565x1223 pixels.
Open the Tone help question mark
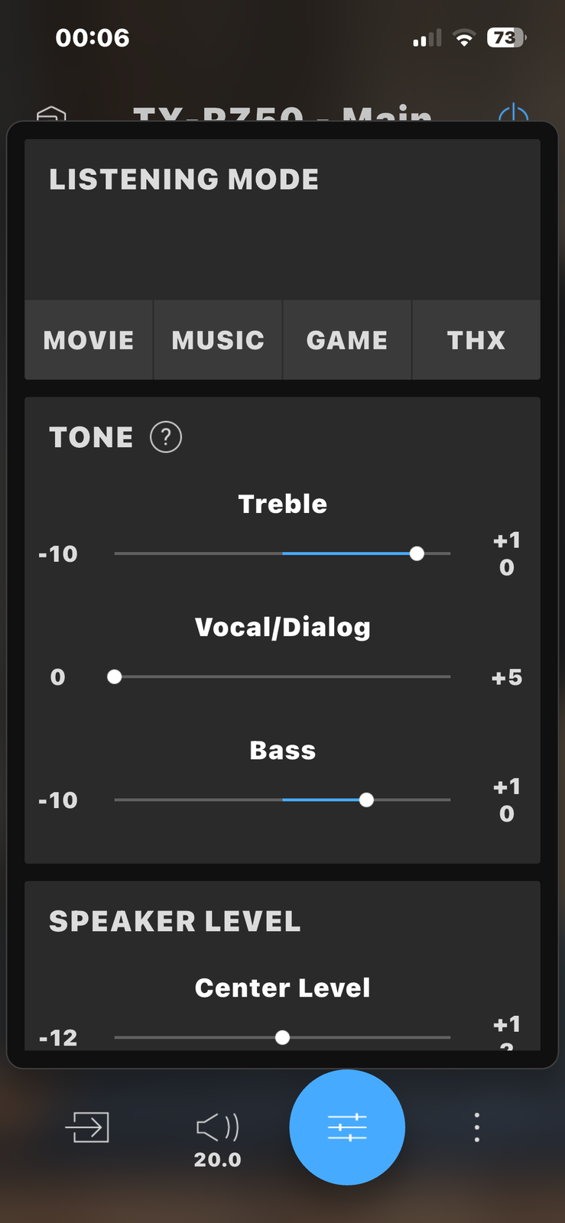166,437
